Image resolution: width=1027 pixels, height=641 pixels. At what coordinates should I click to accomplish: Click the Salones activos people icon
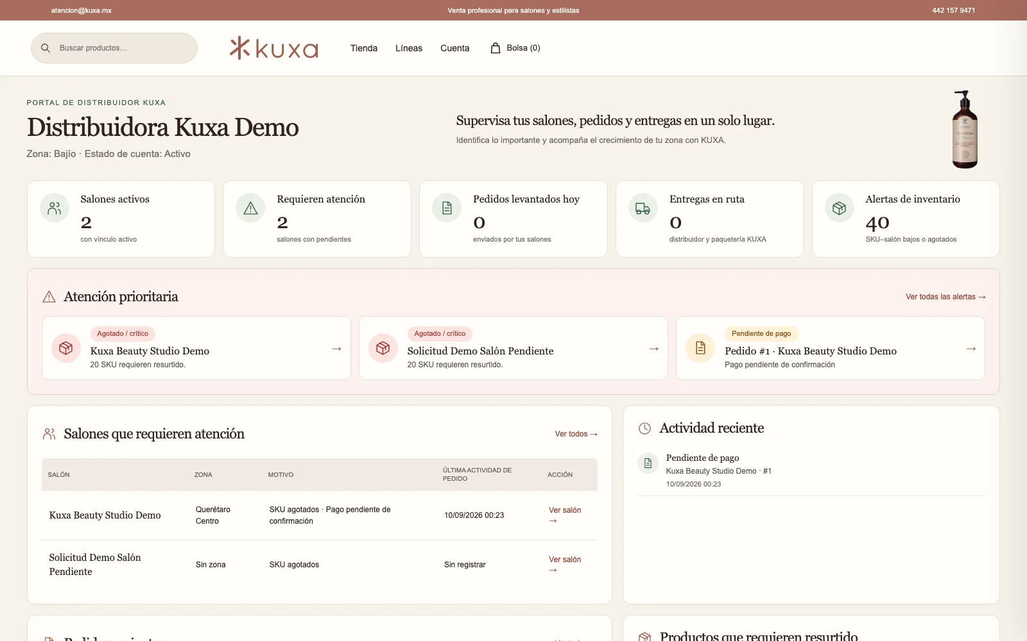pos(55,208)
